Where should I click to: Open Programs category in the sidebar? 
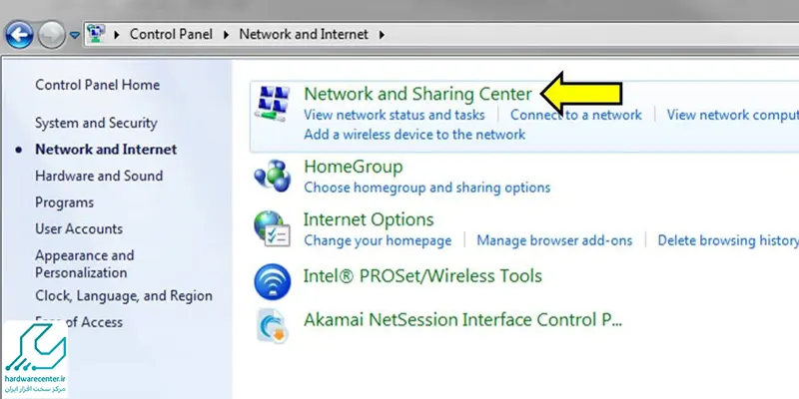(64, 202)
